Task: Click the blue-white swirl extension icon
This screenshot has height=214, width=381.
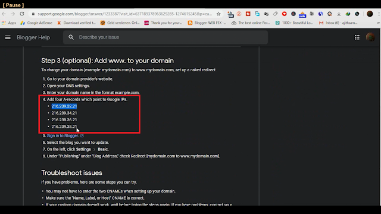Action: pos(320,14)
